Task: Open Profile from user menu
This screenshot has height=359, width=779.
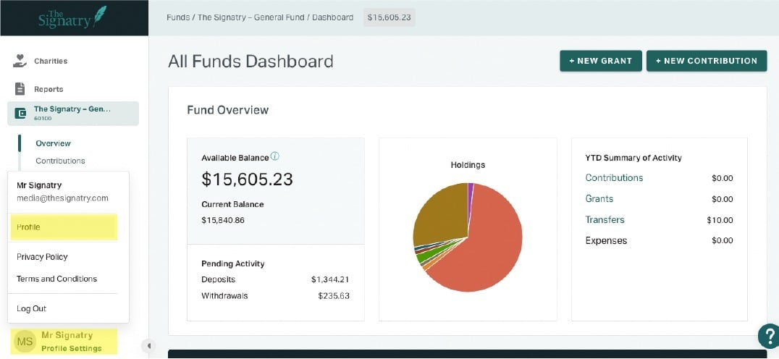Action: click(x=63, y=227)
